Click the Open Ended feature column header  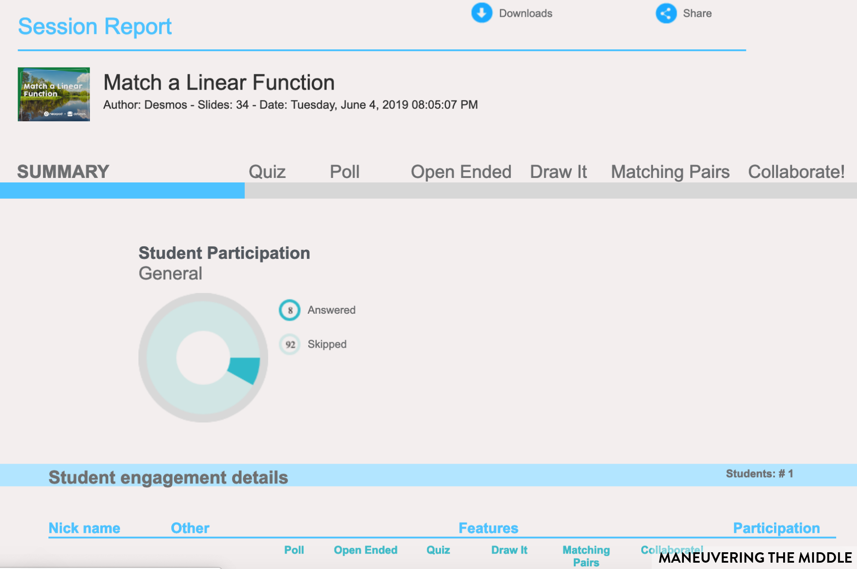point(365,550)
